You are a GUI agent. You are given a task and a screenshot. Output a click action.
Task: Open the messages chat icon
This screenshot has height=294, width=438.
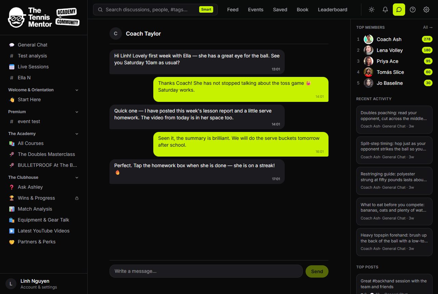click(x=399, y=10)
